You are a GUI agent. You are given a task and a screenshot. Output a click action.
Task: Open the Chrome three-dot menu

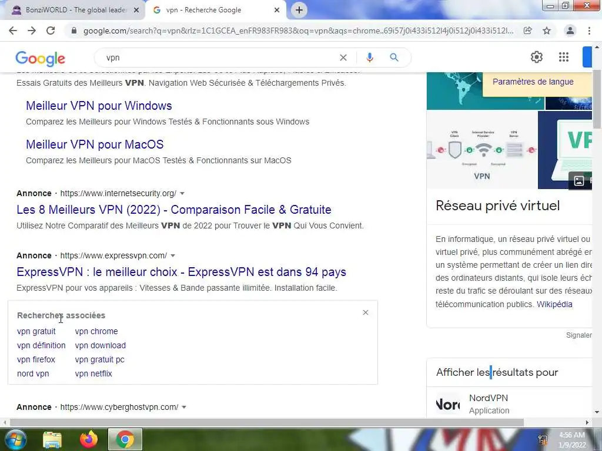point(589,31)
